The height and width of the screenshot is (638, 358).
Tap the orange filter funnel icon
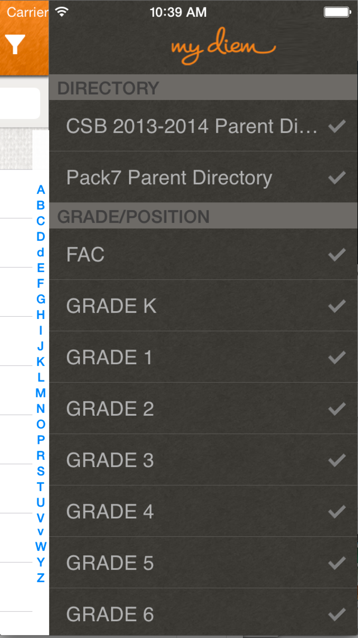(15, 44)
